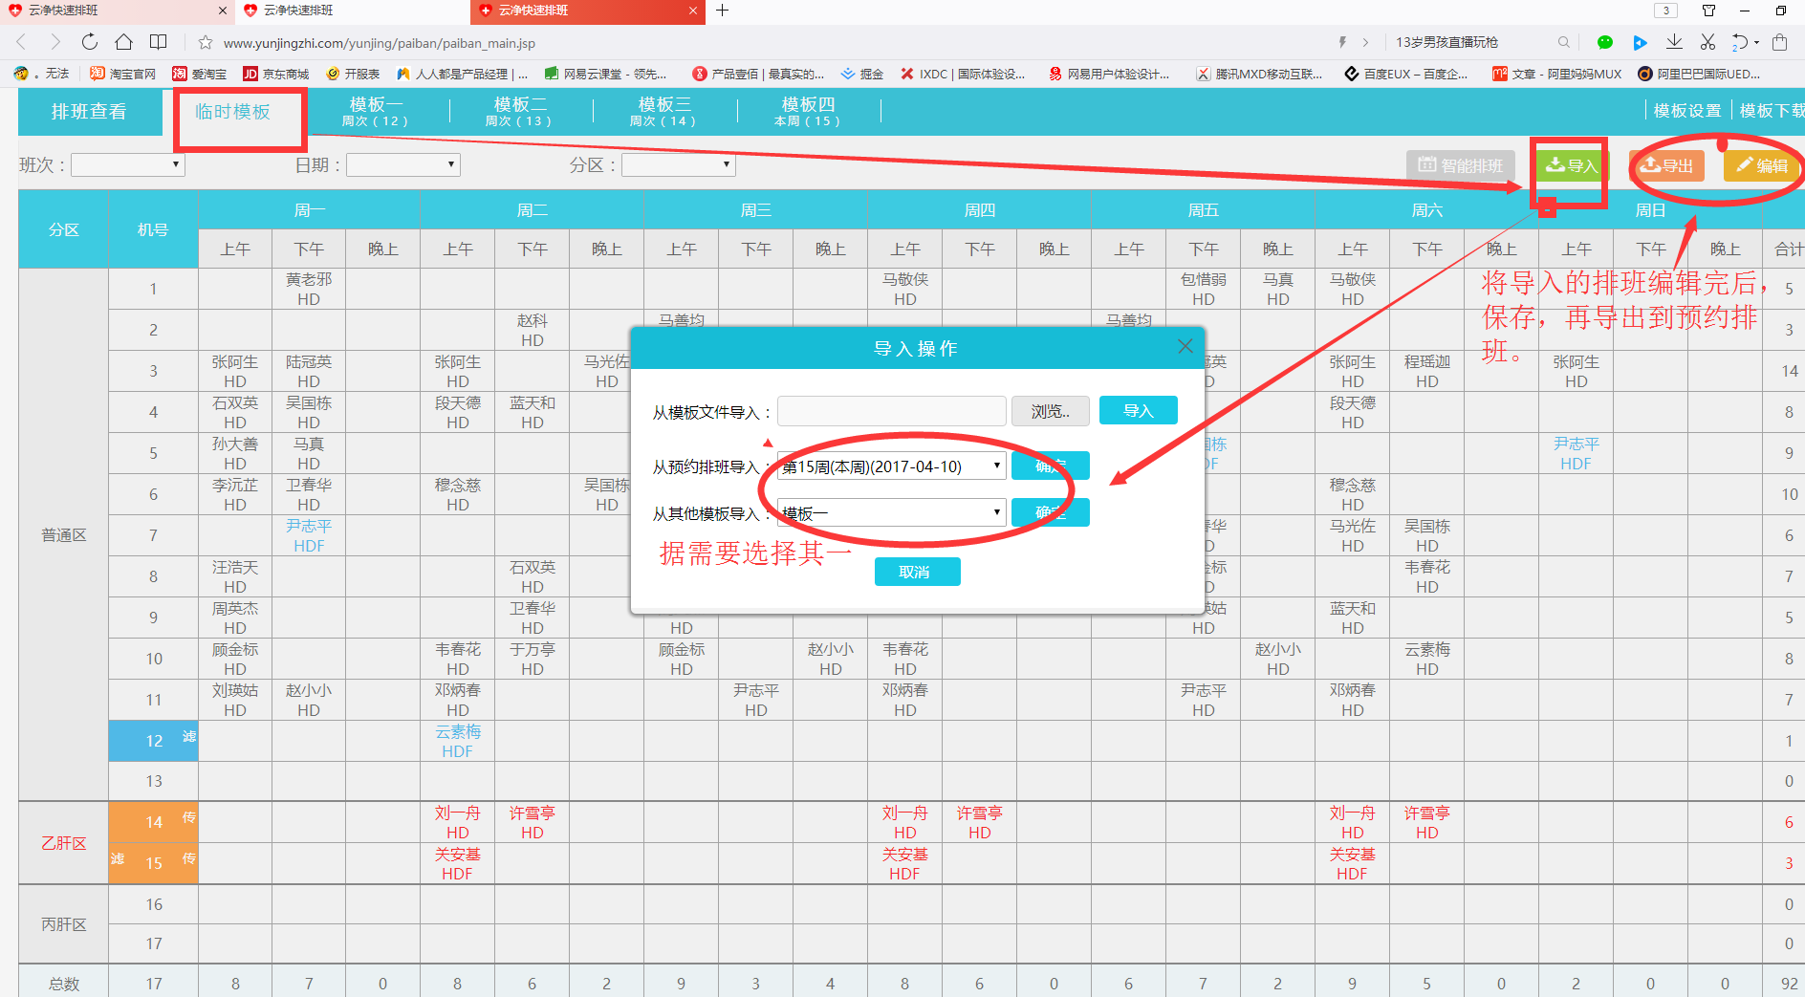Open the WeChat extension icon
The image size is (1805, 997).
pyautogui.click(x=1604, y=42)
